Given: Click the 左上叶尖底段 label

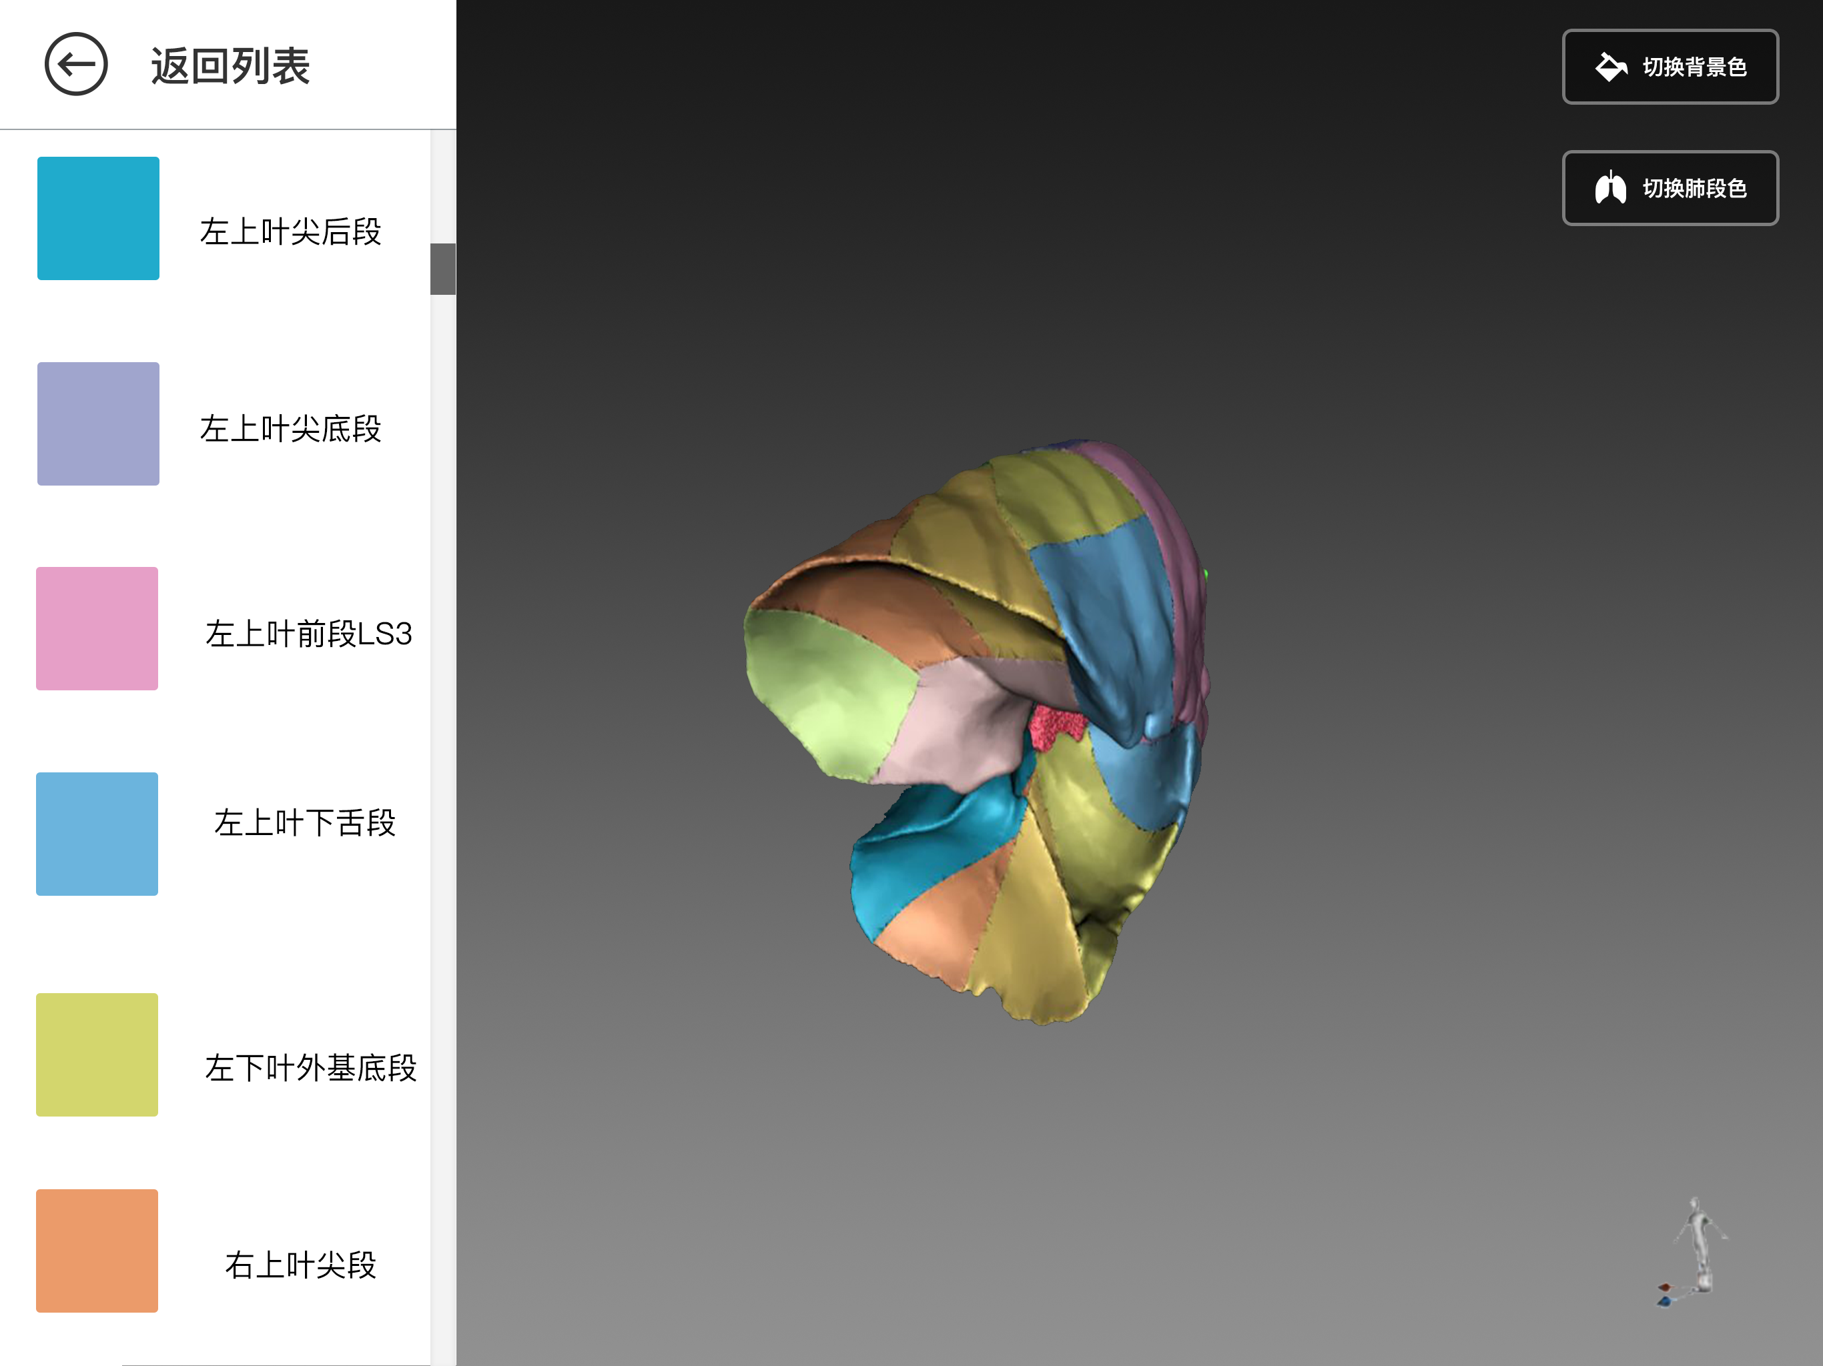Looking at the screenshot, I should click(x=291, y=428).
